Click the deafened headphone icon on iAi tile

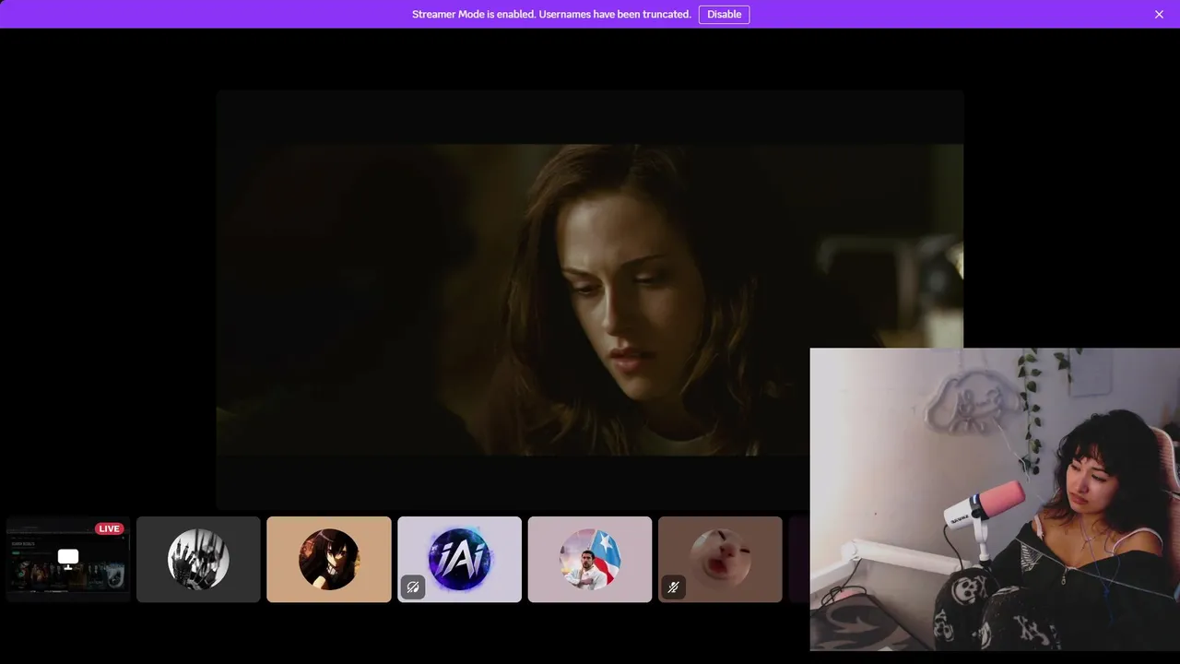[413, 587]
